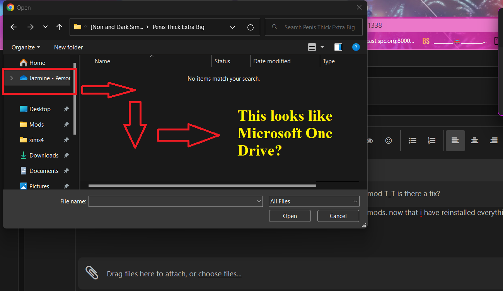This screenshot has height=291, width=503.
Task: Select the Desktop folder in sidebar
Action: pos(40,109)
